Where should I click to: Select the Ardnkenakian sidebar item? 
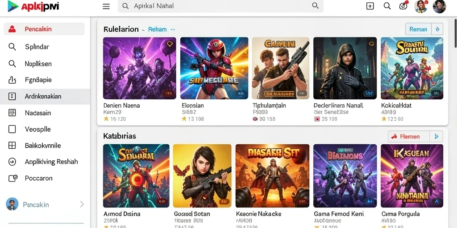(x=45, y=97)
